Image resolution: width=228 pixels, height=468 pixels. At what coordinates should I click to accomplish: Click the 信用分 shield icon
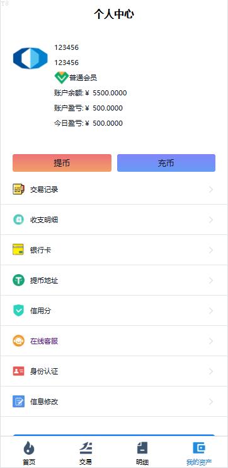tap(18, 311)
